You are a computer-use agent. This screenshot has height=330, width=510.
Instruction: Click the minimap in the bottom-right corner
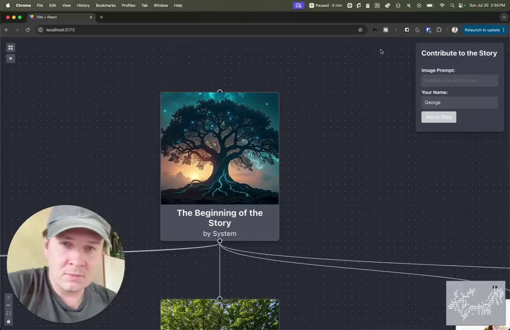click(x=475, y=303)
